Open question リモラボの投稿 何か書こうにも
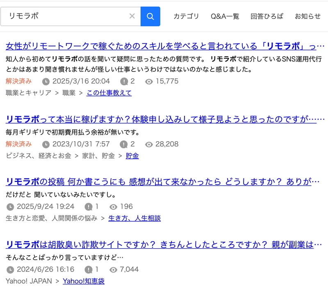Image resolution: width=328 pixels, height=291 pixels. [x=162, y=182]
